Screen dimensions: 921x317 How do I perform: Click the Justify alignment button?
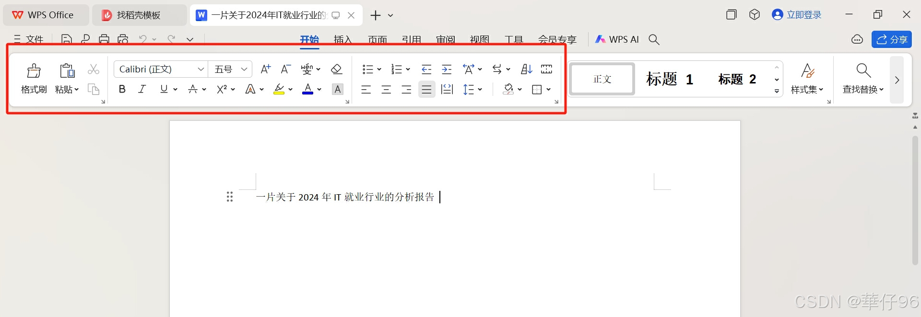[x=426, y=89]
